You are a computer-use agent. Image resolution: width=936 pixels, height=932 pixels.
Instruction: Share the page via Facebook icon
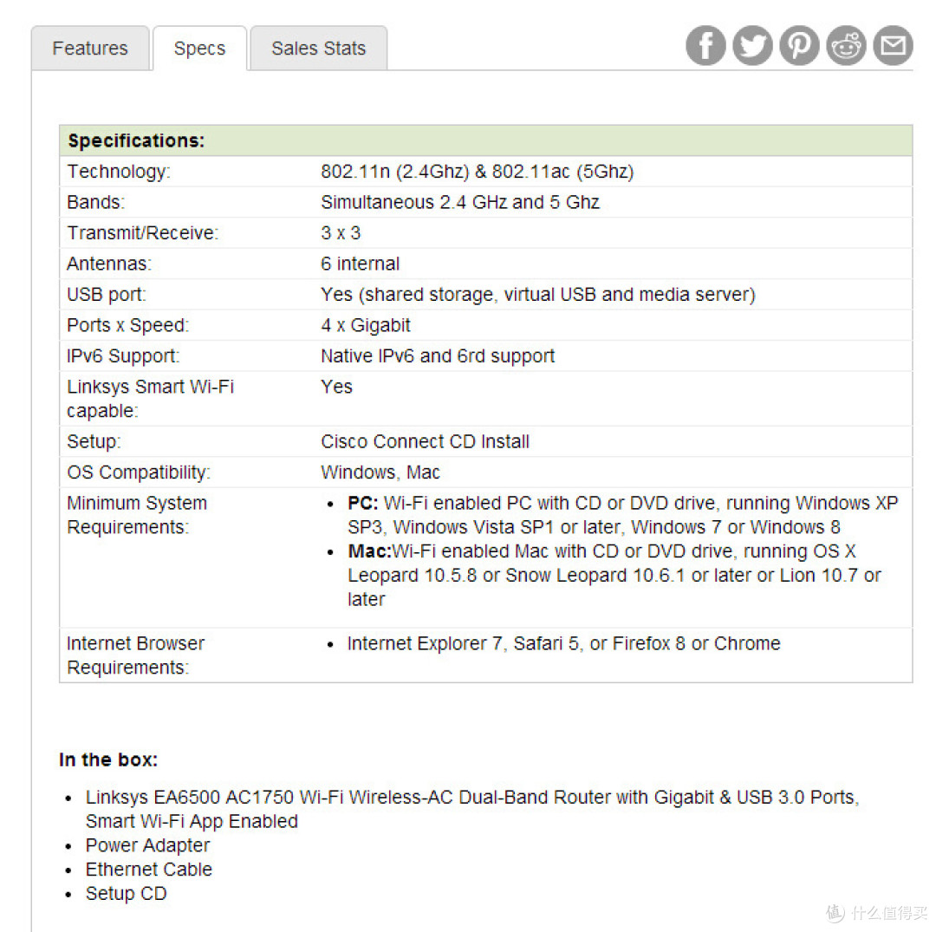coord(705,45)
